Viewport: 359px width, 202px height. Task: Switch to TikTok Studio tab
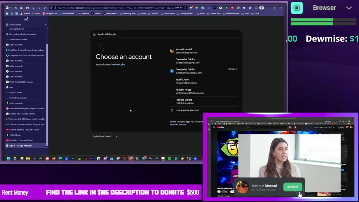pyautogui.click(x=25, y=135)
